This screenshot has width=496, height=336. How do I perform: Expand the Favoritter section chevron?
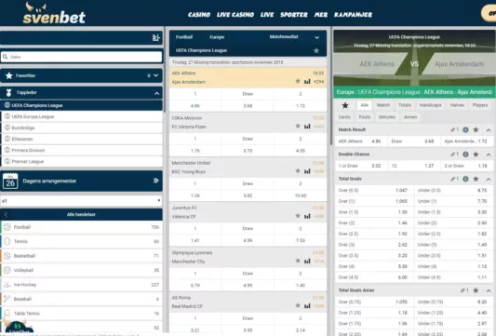point(155,75)
